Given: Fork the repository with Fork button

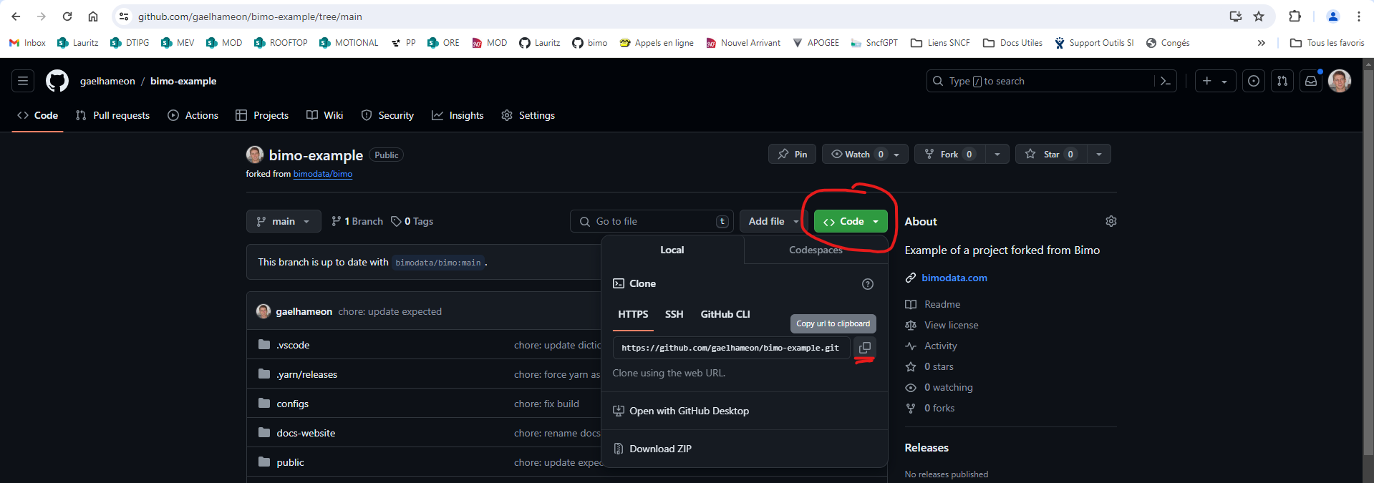Looking at the screenshot, I should click(x=949, y=155).
